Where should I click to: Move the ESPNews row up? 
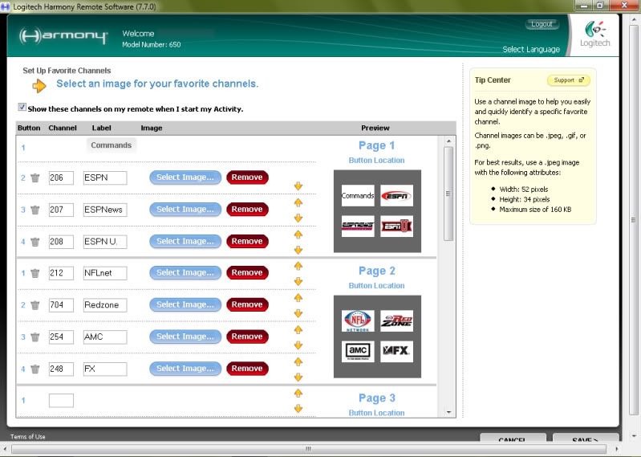click(x=298, y=202)
